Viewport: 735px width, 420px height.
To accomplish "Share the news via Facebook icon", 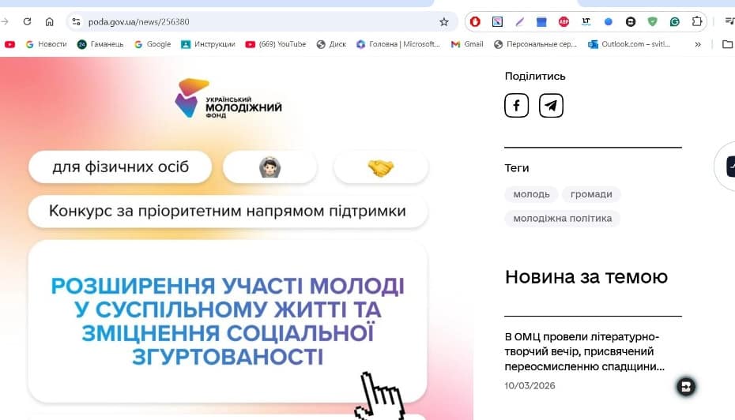I will [516, 105].
